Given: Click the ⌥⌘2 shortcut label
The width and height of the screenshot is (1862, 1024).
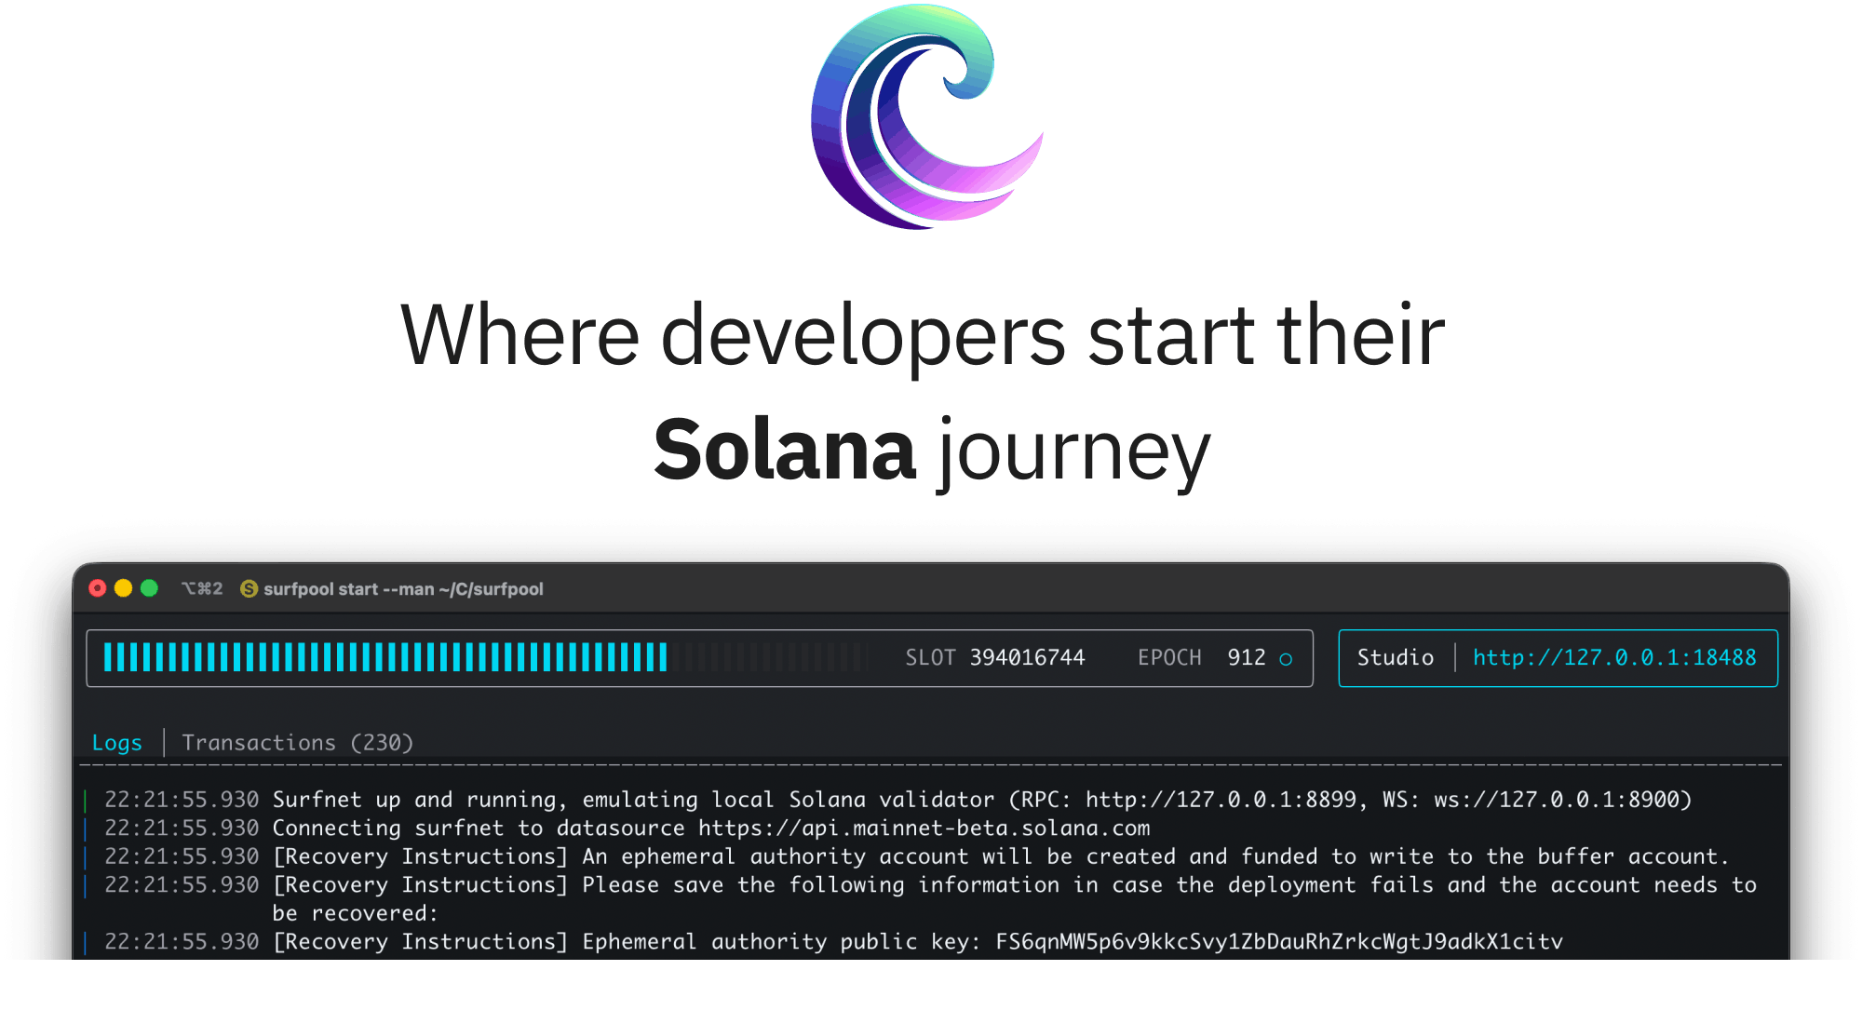Looking at the screenshot, I should click(x=202, y=588).
